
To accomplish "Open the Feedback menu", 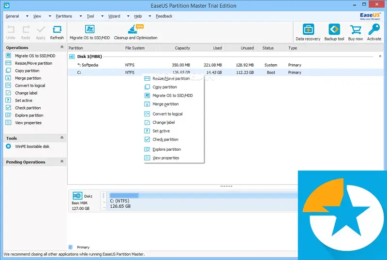I will tap(164, 16).
